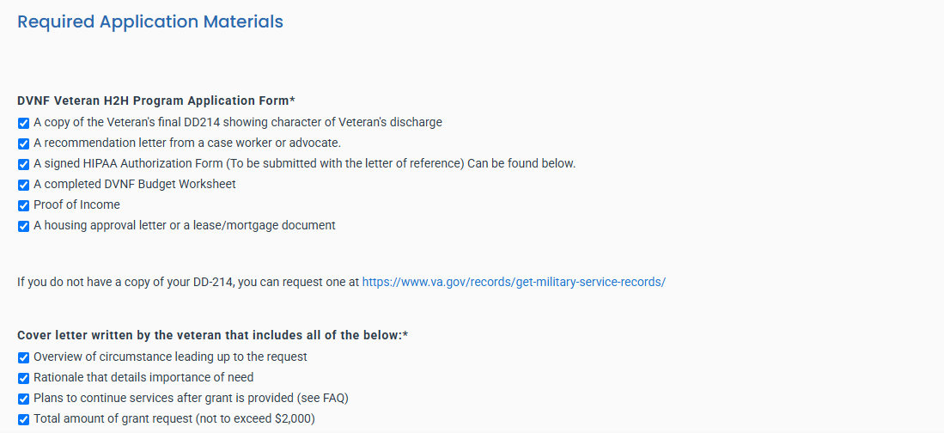The image size is (944, 433).
Task: Click the Cover letter written by the veteran label
Action: click(212, 335)
